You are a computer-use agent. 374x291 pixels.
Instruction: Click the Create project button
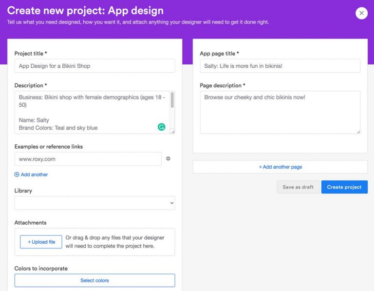point(344,187)
